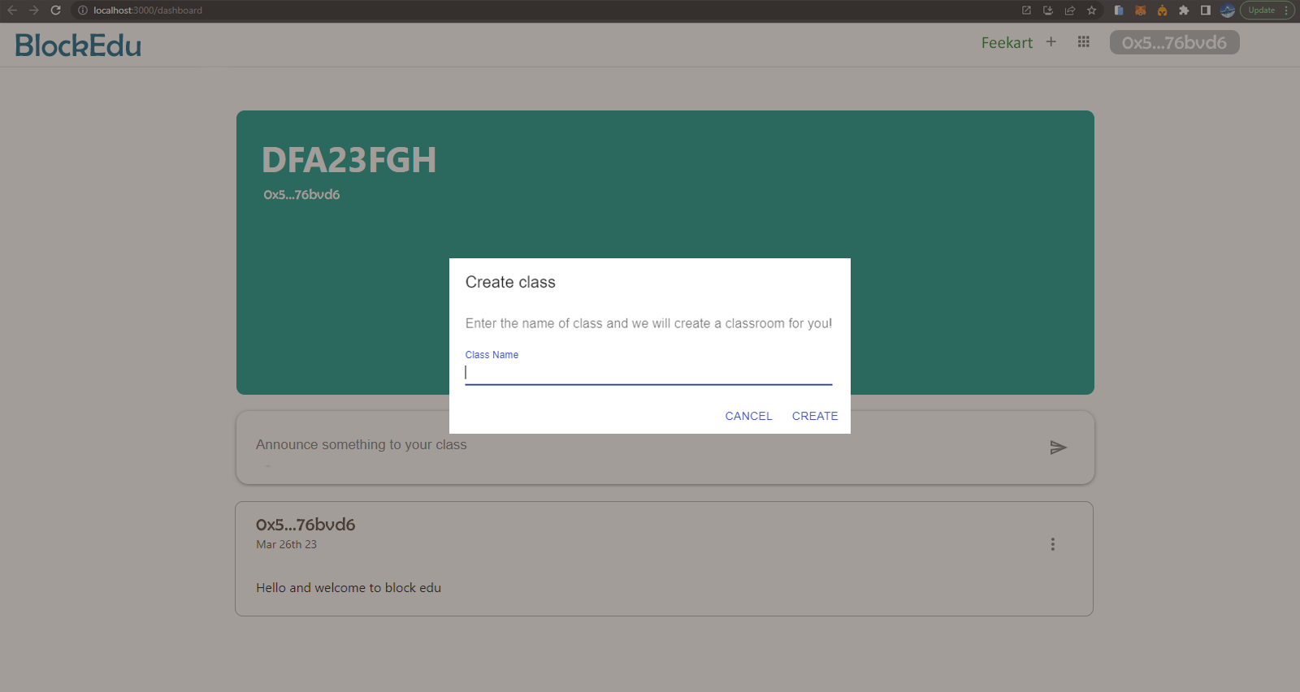Image resolution: width=1300 pixels, height=692 pixels.
Task: Open the apps grid icon in header
Action: click(1083, 41)
